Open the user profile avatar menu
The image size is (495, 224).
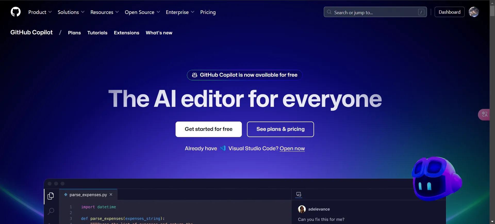[474, 12]
